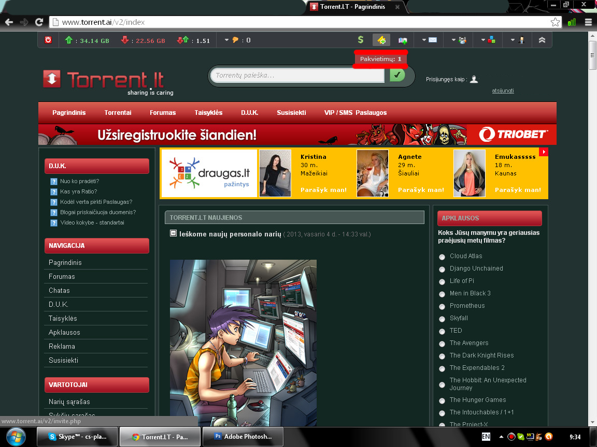This screenshot has height=447, width=597.
Task: Click the orange speech bubble icon
Action: (x=235, y=40)
